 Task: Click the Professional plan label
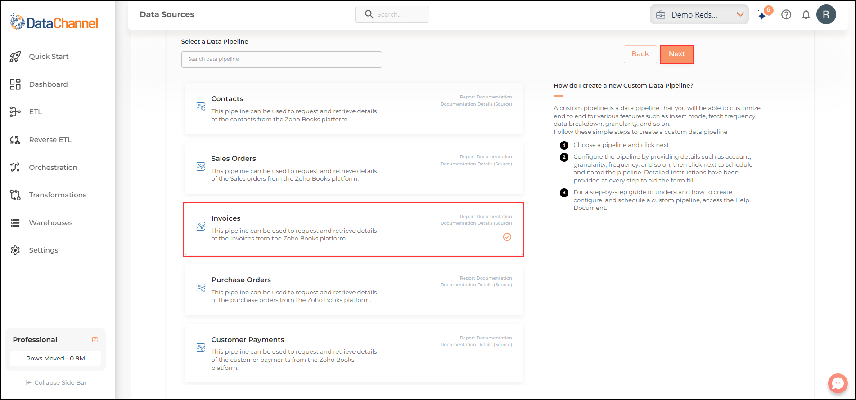(35, 340)
